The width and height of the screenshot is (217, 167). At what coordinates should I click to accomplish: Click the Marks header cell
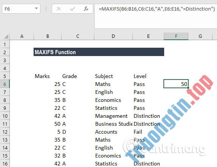[48, 76]
